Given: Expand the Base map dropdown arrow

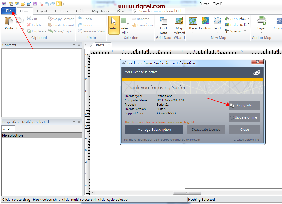Looking at the screenshot, I should [193, 32].
